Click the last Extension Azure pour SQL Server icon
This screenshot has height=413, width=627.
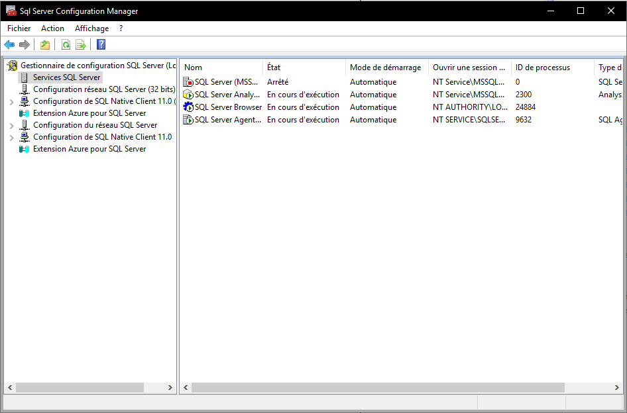25,149
